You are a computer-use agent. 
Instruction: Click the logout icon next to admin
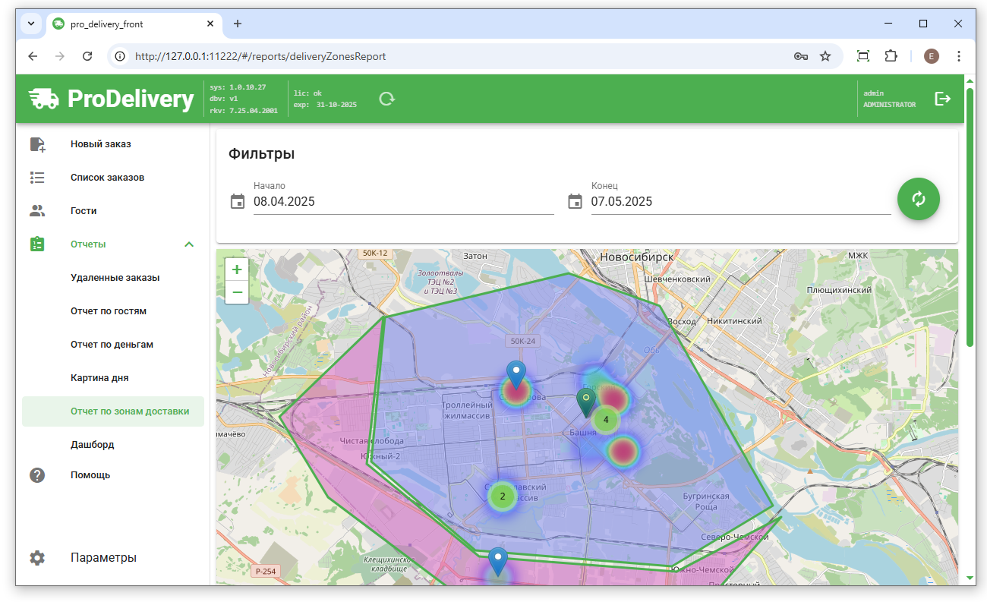(x=942, y=99)
